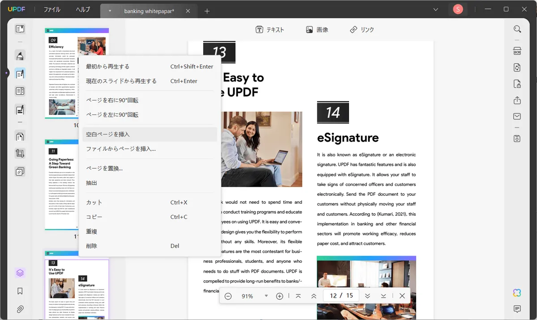Open the ファイル menu

pyautogui.click(x=52, y=10)
